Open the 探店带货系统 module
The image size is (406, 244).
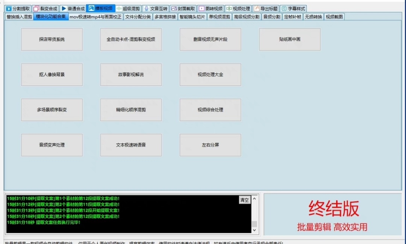pos(52,39)
